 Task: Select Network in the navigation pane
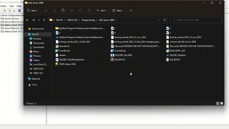click(x=36, y=79)
